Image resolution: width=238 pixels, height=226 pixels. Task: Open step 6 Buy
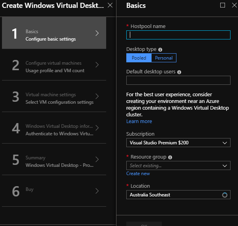coord(54,191)
